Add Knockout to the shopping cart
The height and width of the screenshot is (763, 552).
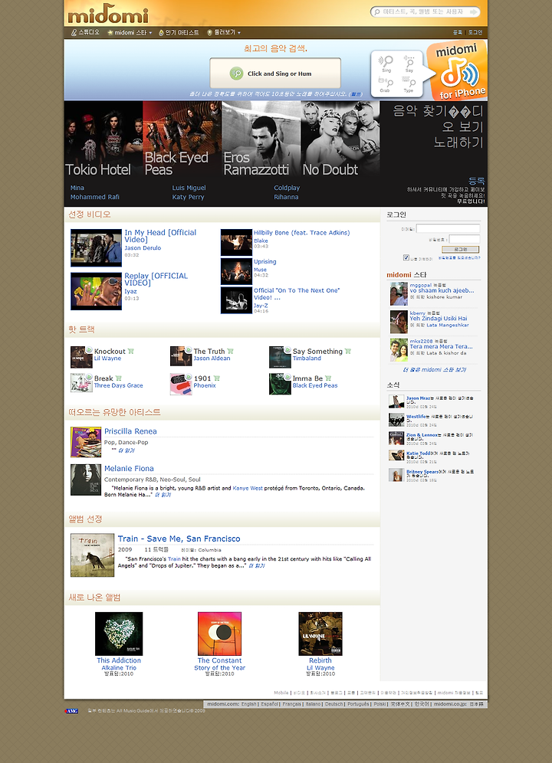(130, 352)
